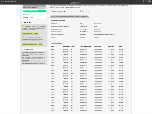The image size is (152, 114).
Task: Click Restaurateur les valeurs d'usine button
Action: click(x=32, y=45)
